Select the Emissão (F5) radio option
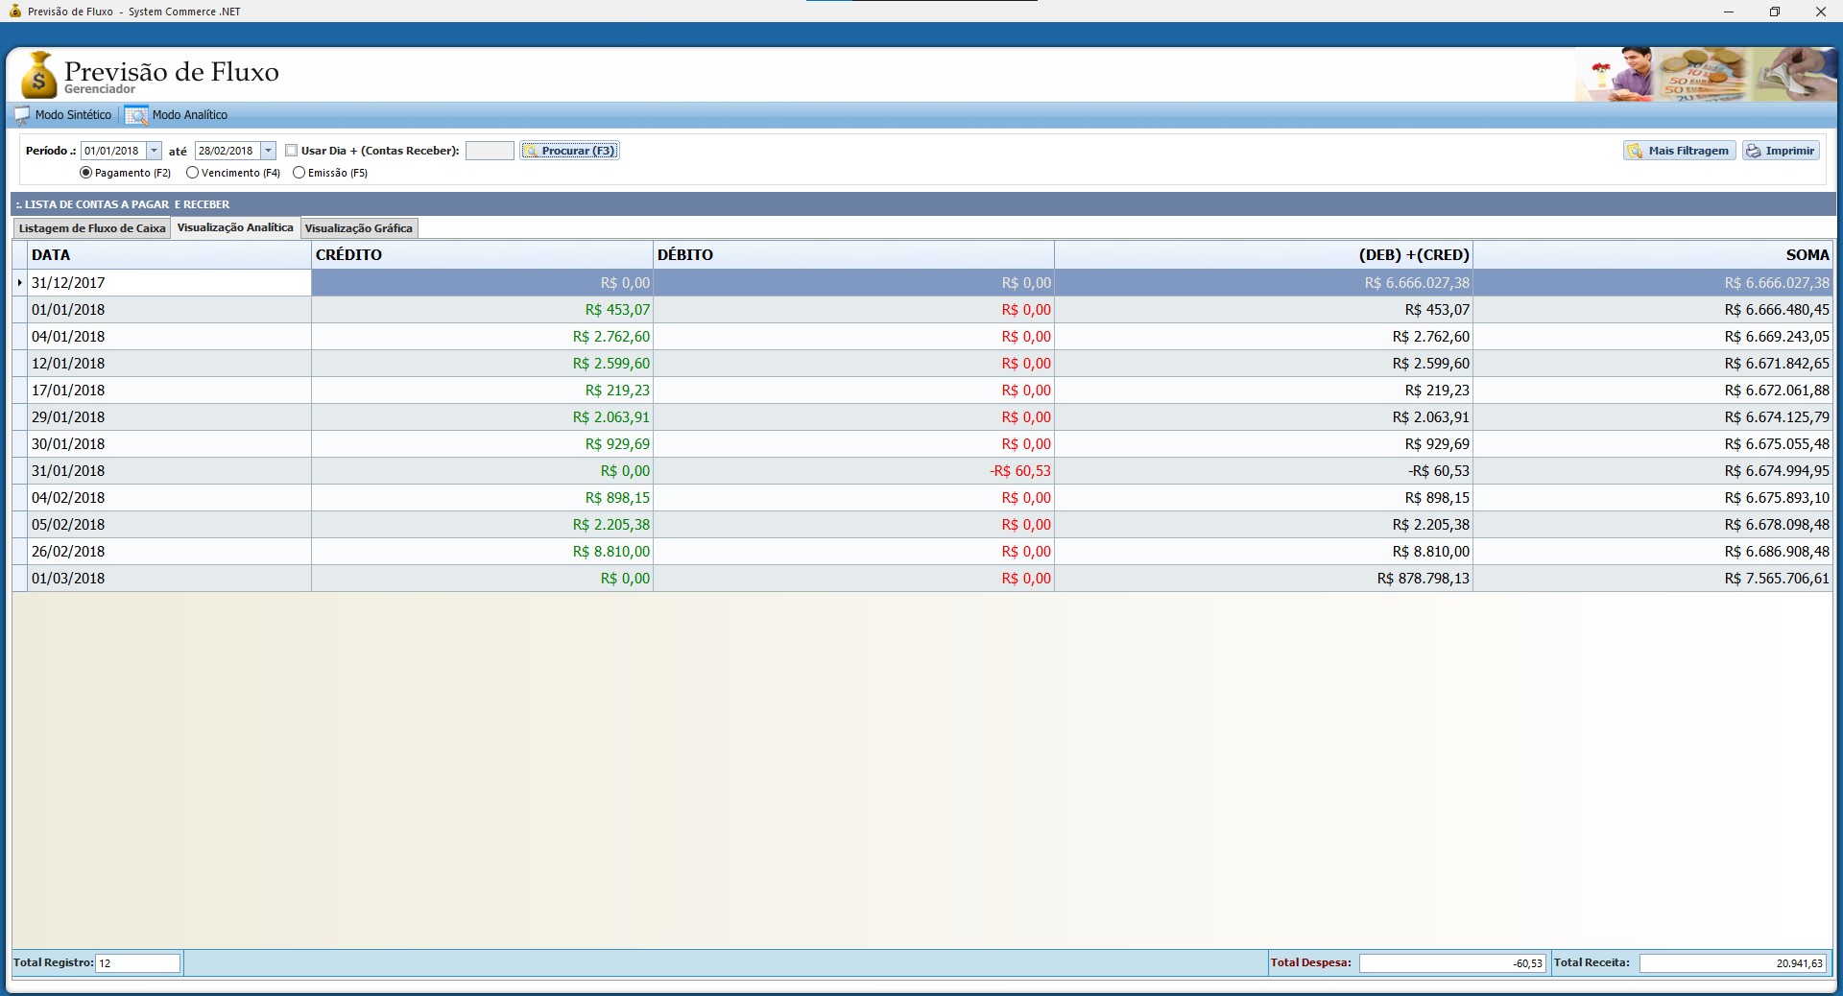This screenshot has height=996, width=1843. pyautogui.click(x=299, y=173)
